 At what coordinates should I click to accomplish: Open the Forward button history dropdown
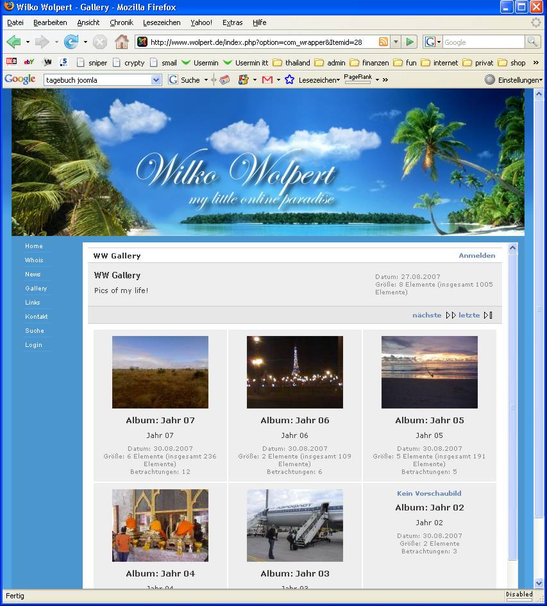pos(56,42)
